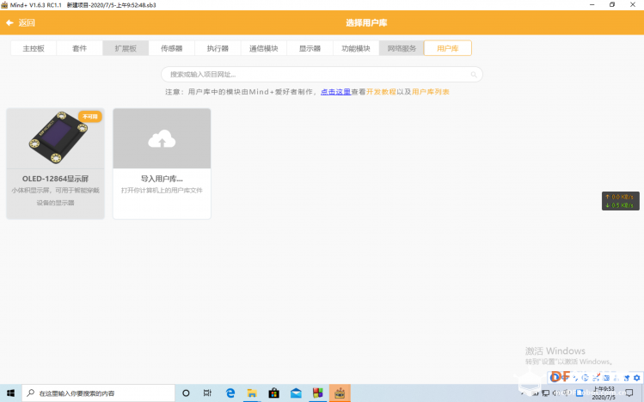Select the 用户库 tab
The height and width of the screenshot is (402, 644).
coord(448,48)
